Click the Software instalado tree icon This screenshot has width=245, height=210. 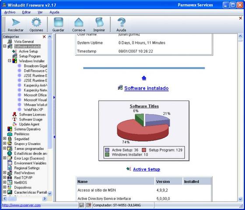click(x=10, y=46)
